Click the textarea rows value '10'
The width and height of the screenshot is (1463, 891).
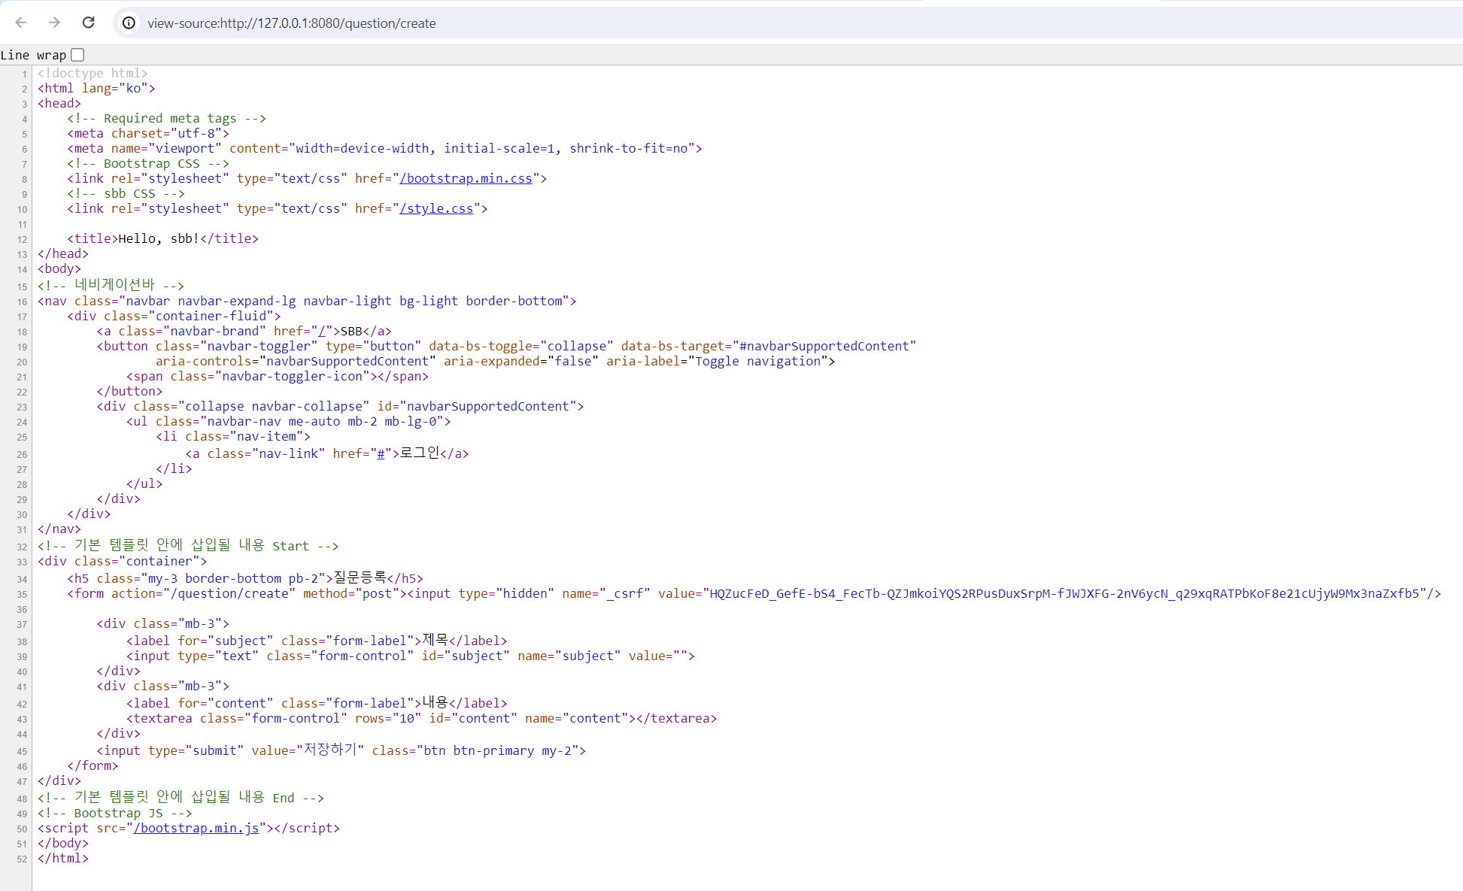point(406,718)
